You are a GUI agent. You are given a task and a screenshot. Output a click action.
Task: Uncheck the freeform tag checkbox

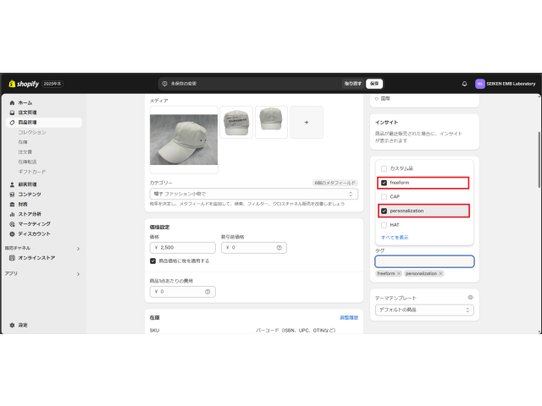point(384,183)
